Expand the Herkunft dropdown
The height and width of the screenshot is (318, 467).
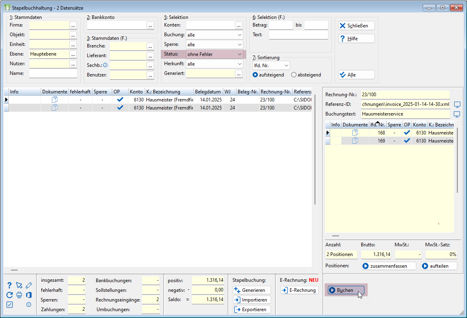click(x=214, y=64)
